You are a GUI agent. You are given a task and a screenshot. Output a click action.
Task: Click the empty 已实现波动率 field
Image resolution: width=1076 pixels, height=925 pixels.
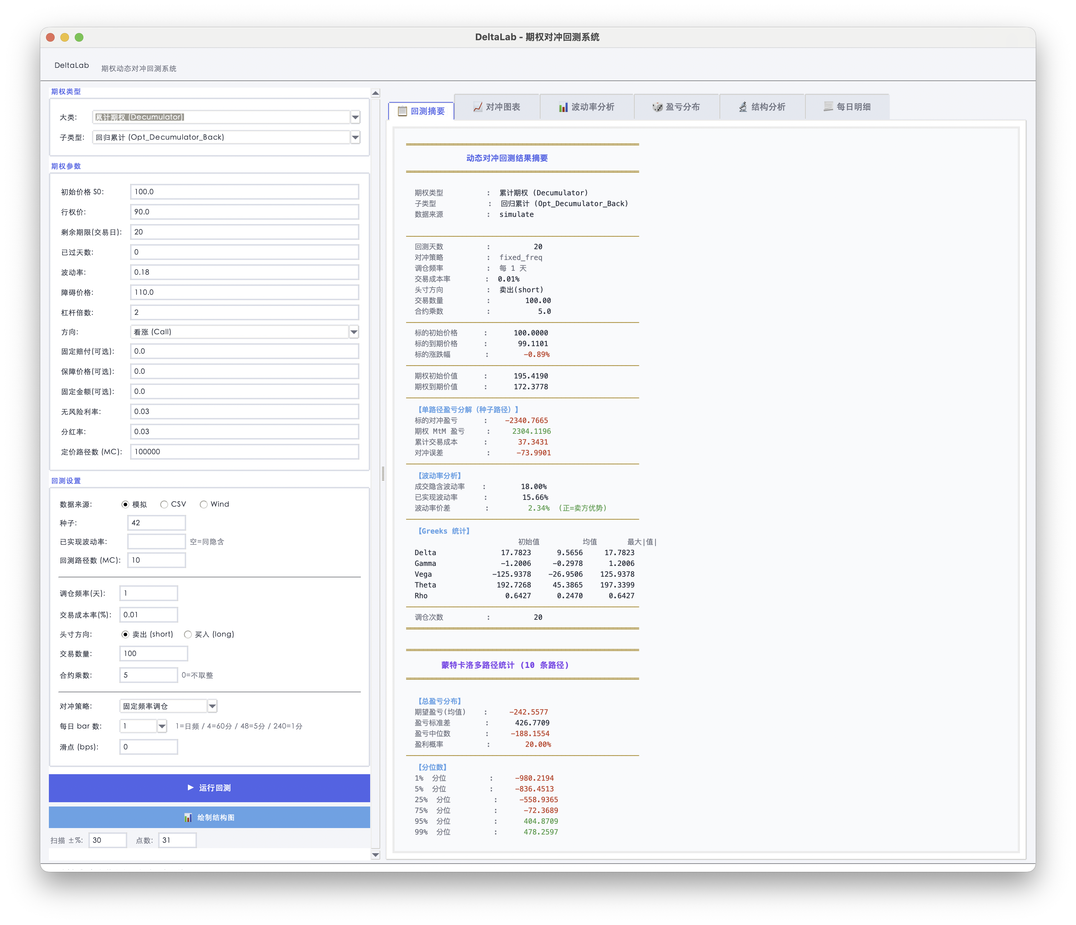(156, 541)
